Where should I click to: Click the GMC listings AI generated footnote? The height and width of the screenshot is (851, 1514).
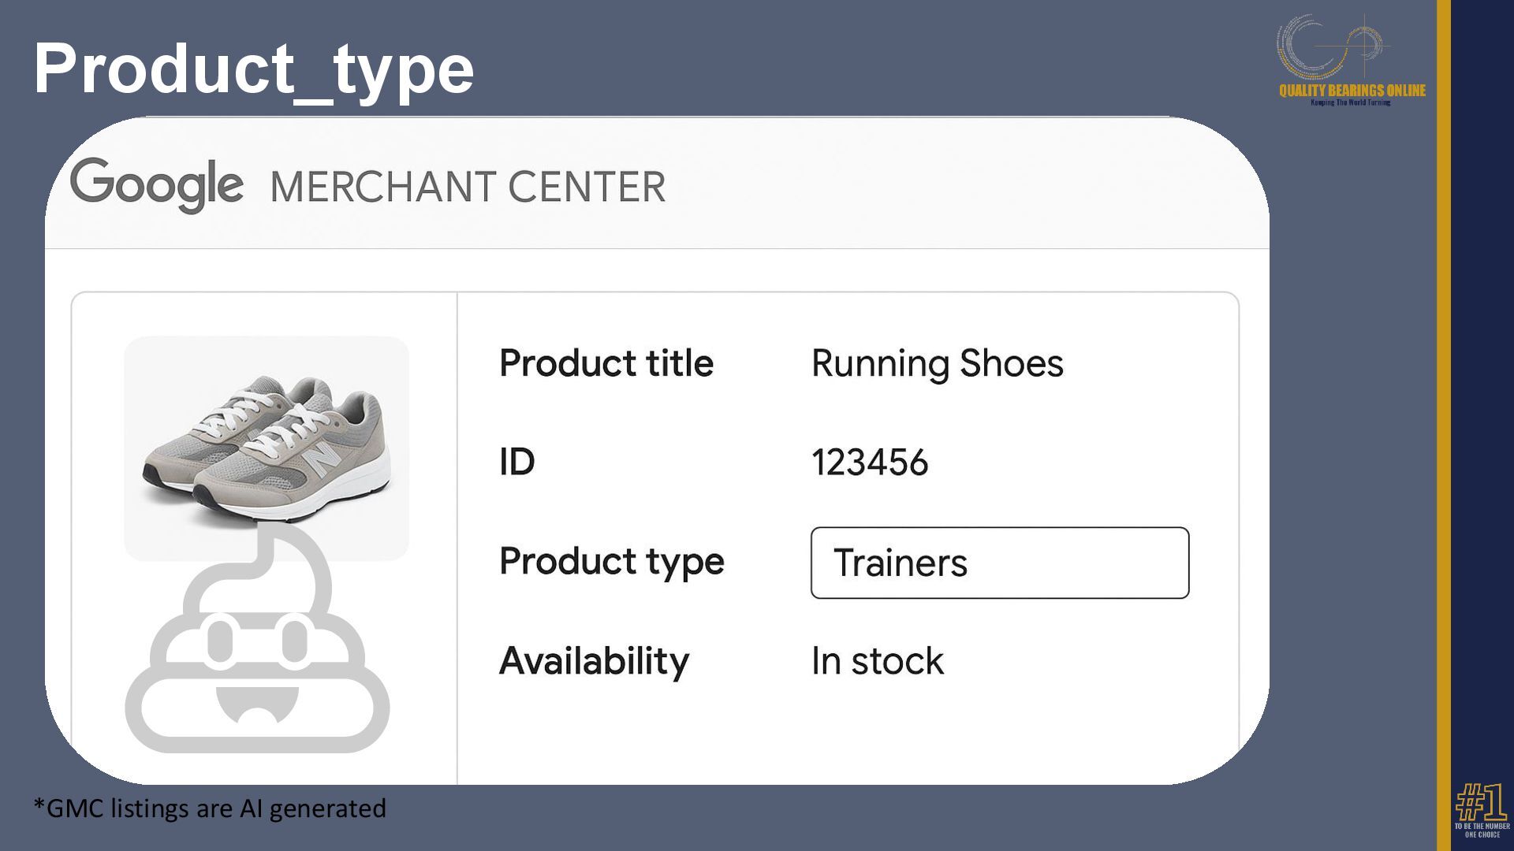(210, 808)
